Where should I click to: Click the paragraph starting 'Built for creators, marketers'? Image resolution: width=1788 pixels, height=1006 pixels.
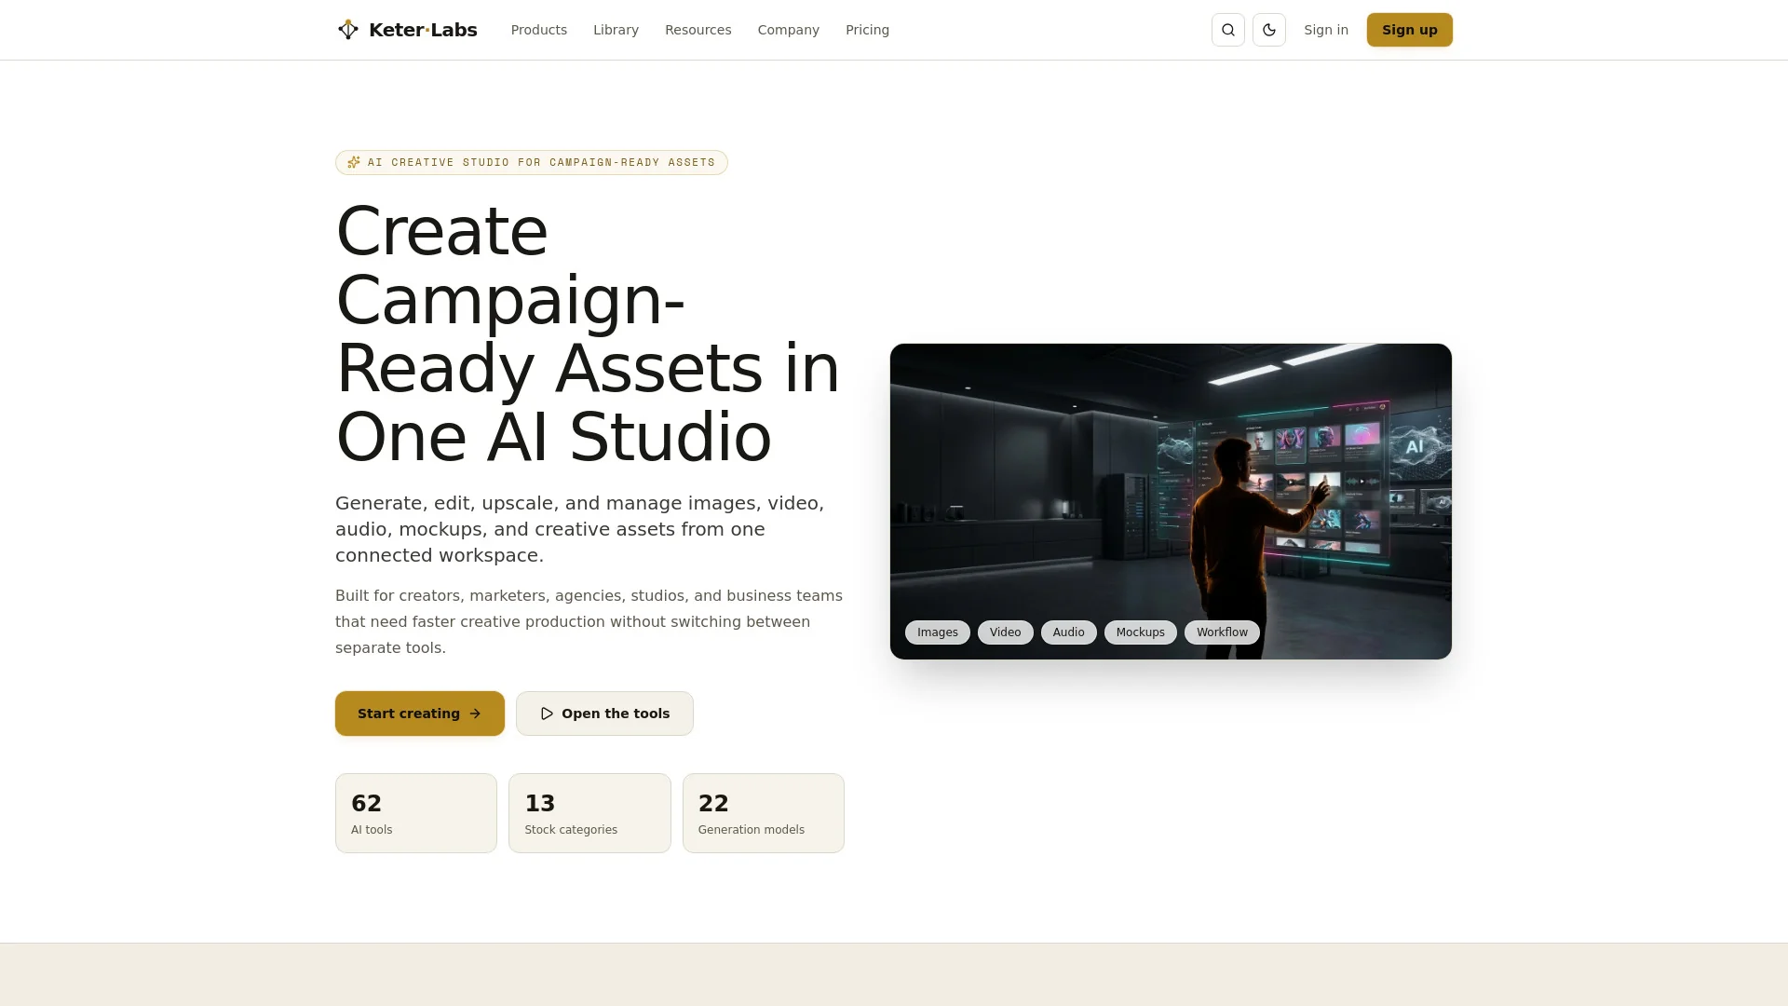pos(589,621)
